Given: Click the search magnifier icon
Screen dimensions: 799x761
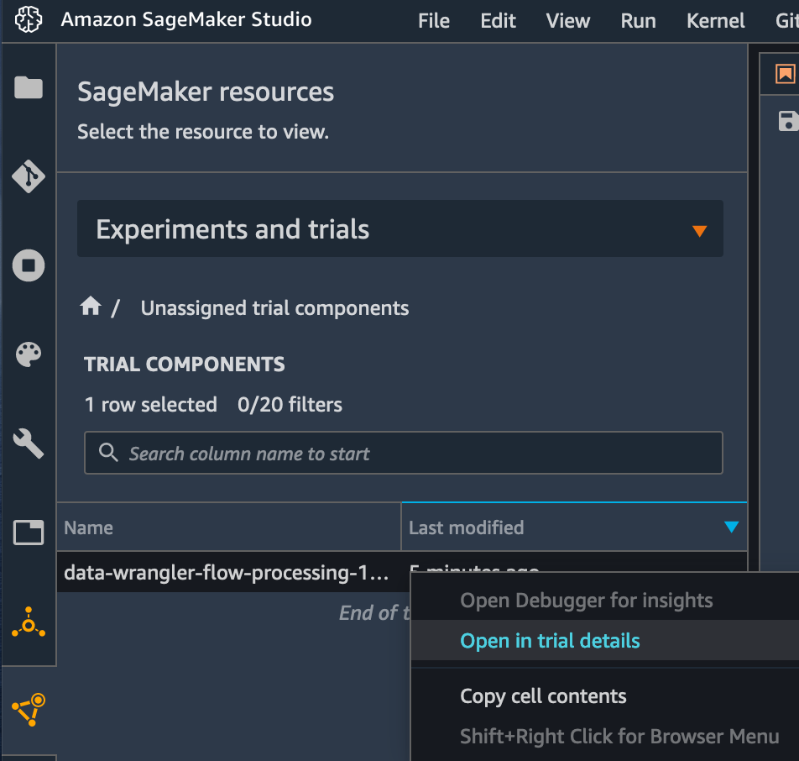Looking at the screenshot, I should (x=108, y=453).
